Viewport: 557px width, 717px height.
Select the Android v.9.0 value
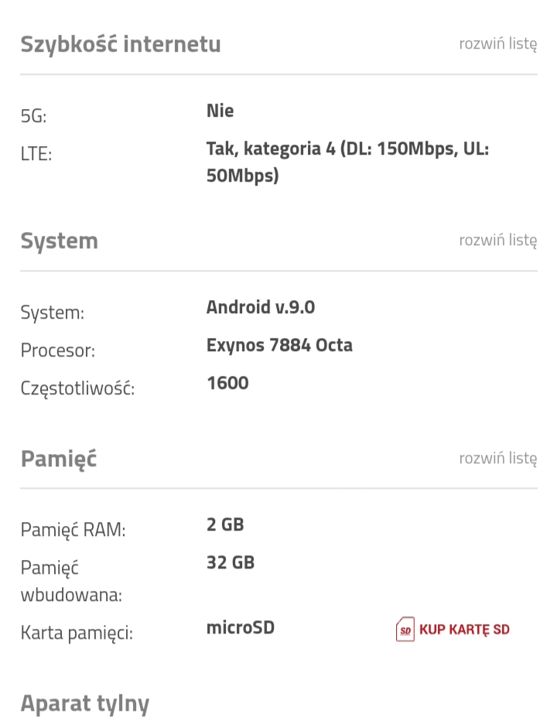261,307
